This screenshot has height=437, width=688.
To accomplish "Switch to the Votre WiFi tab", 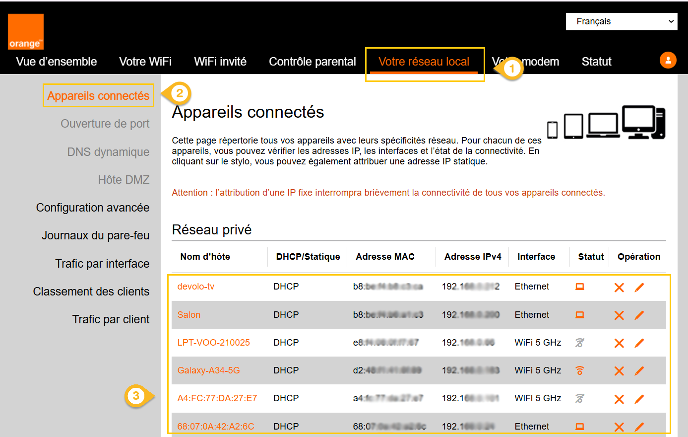I will pyautogui.click(x=145, y=61).
